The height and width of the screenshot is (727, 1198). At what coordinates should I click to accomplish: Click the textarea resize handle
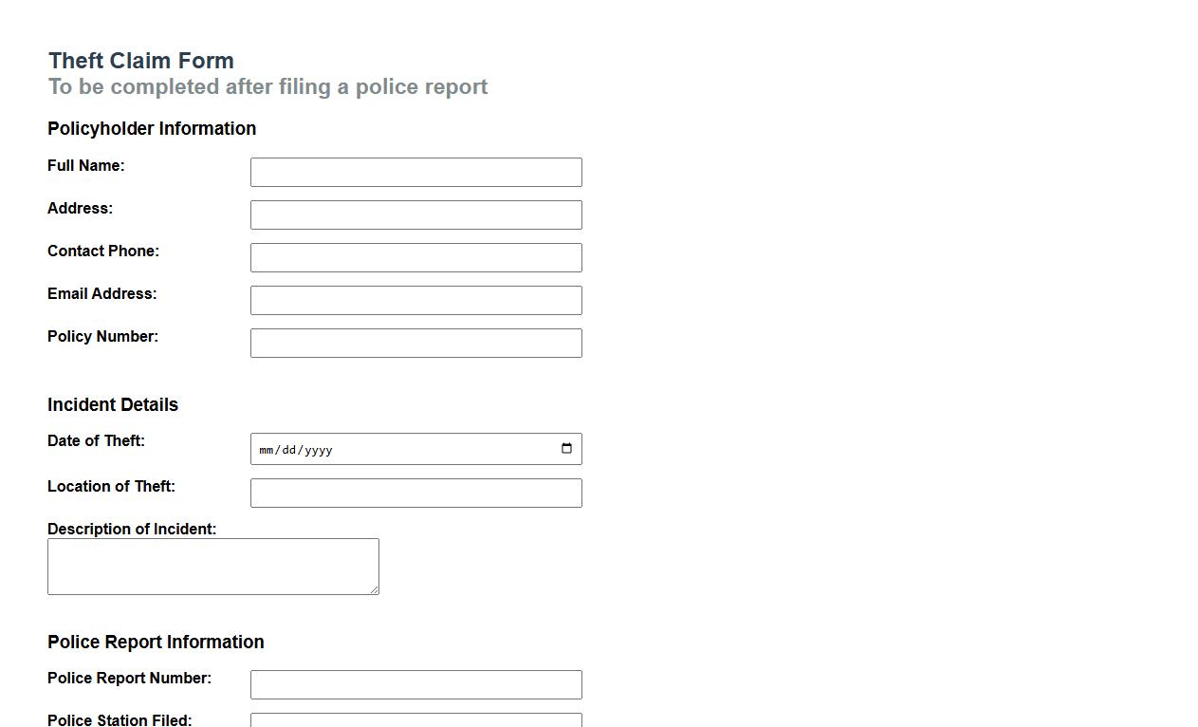pyautogui.click(x=376, y=591)
